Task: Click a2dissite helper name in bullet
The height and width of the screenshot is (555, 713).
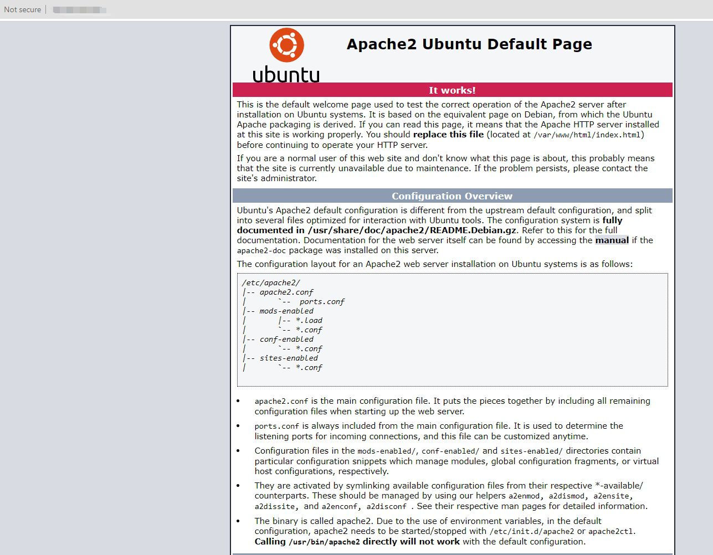Action: pyautogui.click(x=275, y=507)
